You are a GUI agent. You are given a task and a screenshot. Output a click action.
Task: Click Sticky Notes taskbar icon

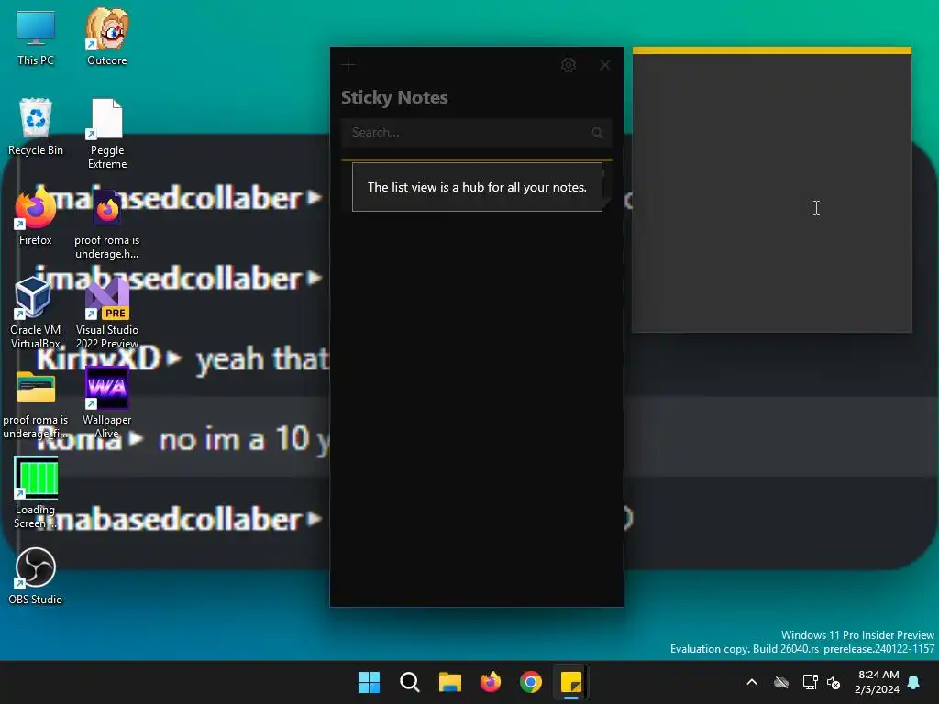coord(571,682)
